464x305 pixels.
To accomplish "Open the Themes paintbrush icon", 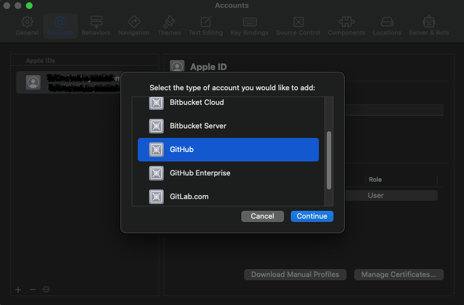I will (169, 21).
